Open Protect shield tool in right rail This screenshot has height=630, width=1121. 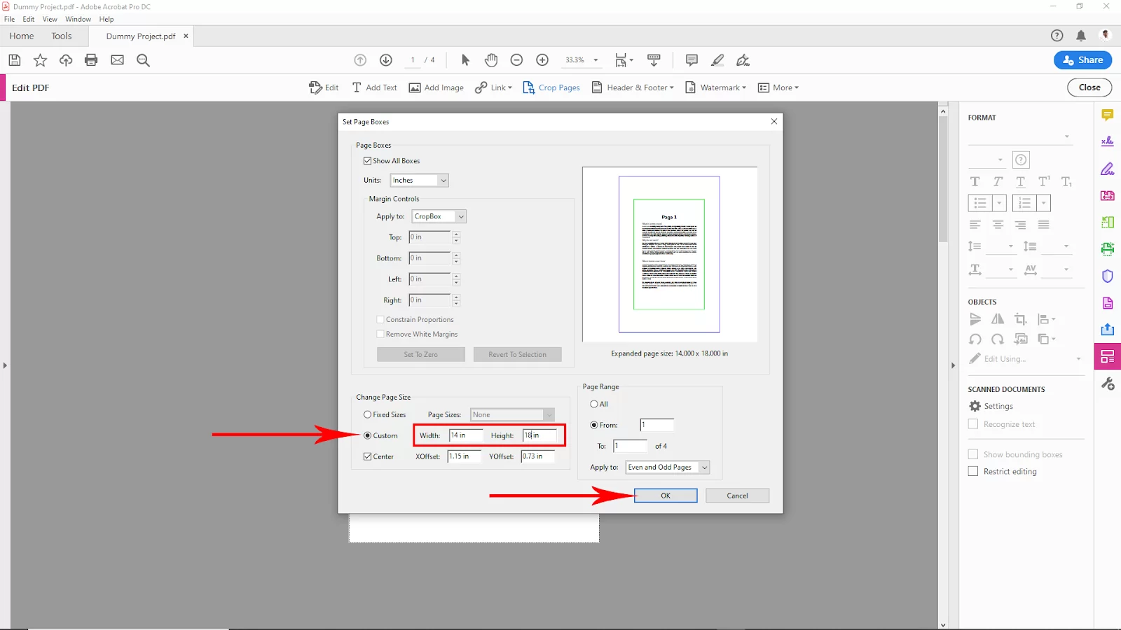(x=1108, y=276)
